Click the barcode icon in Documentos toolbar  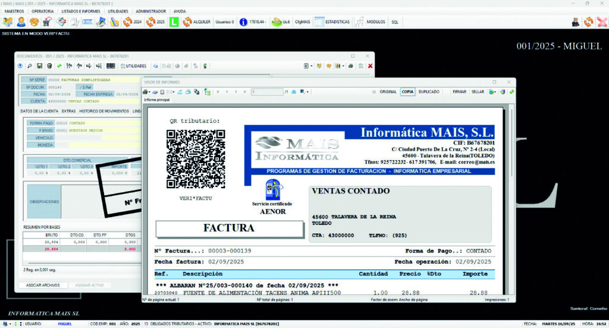pos(109,66)
